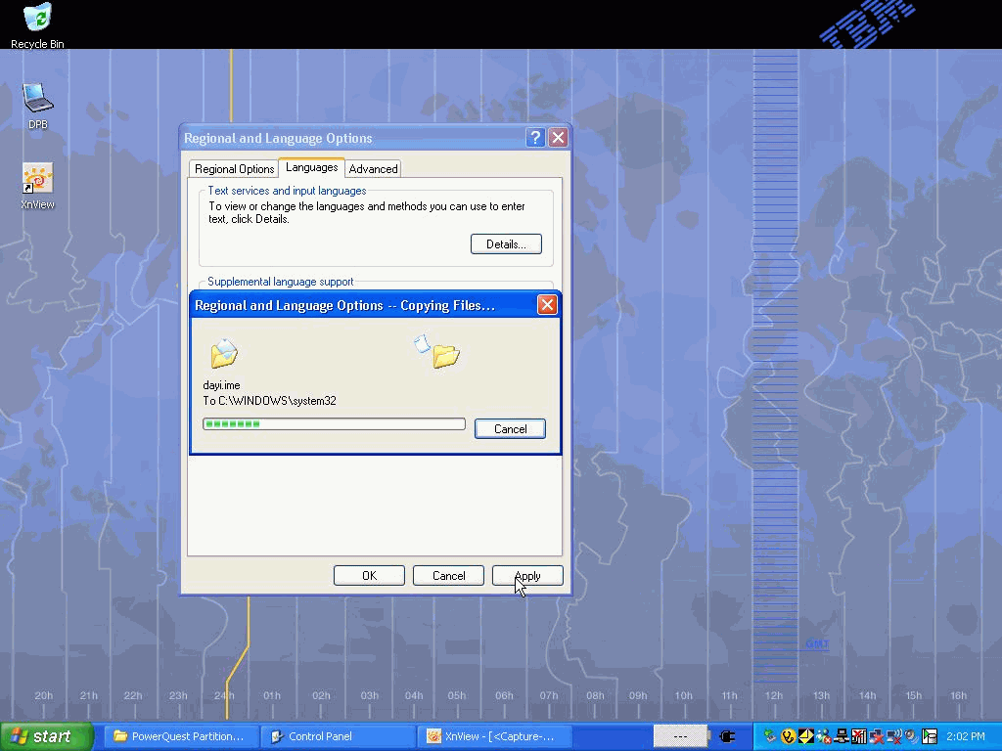
Task: Open the Recycle Bin desktop icon
Action: [x=37, y=26]
